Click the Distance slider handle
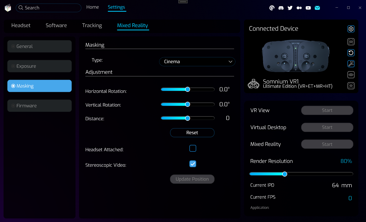 click(188, 118)
